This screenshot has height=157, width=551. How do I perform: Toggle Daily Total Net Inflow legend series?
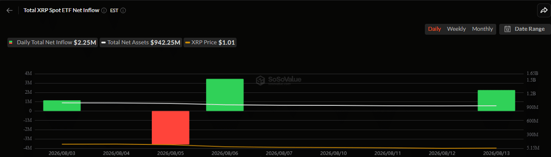[52, 43]
